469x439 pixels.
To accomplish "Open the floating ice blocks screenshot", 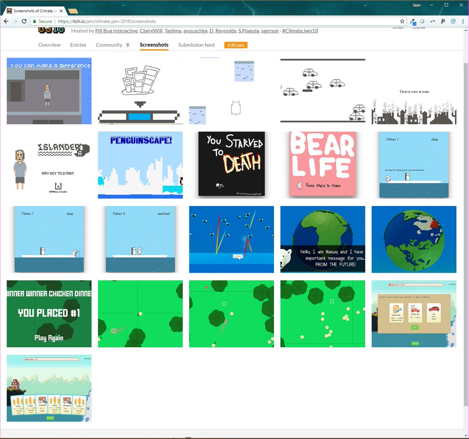I will coord(231,91).
